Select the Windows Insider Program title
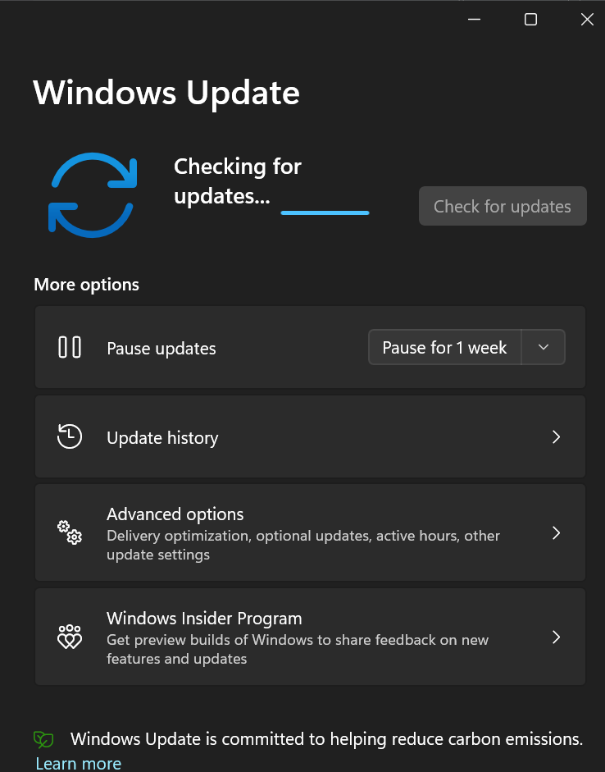Screen dimensions: 605x772 pos(204,619)
